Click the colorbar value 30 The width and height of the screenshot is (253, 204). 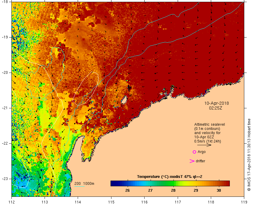(219, 190)
